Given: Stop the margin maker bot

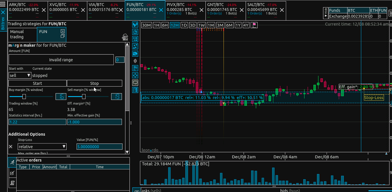Looking at the screenshot, I should click(x=95, y=83).
